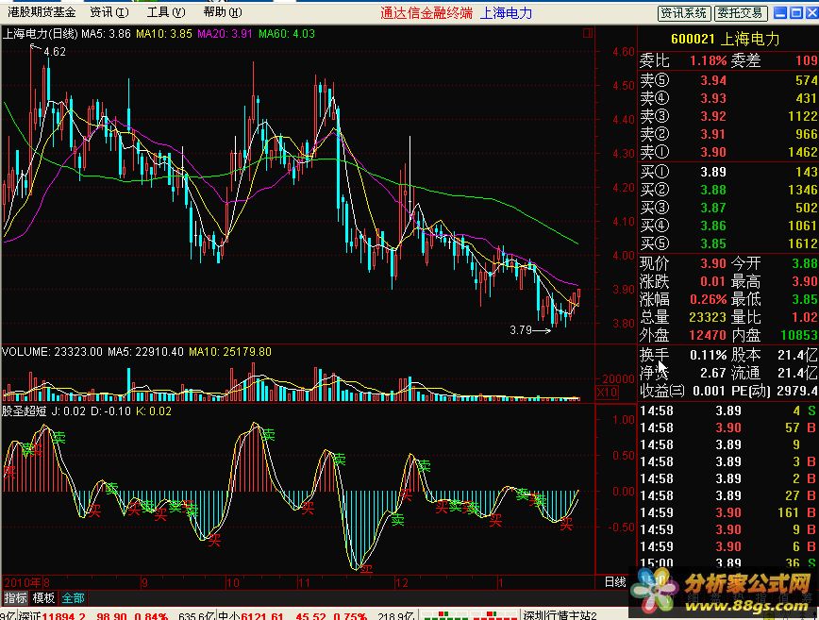Open the 帮助(H) menu
This screenshot has height=620, width=819.
click(x=223, y=12)
